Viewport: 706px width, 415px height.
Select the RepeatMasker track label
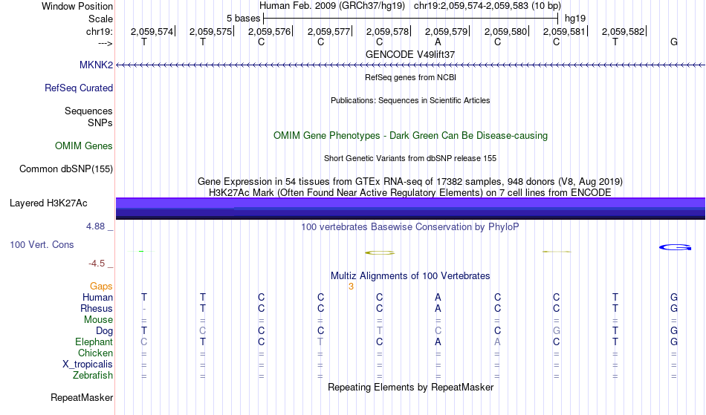pyautogui.click(x=82, y=397)
